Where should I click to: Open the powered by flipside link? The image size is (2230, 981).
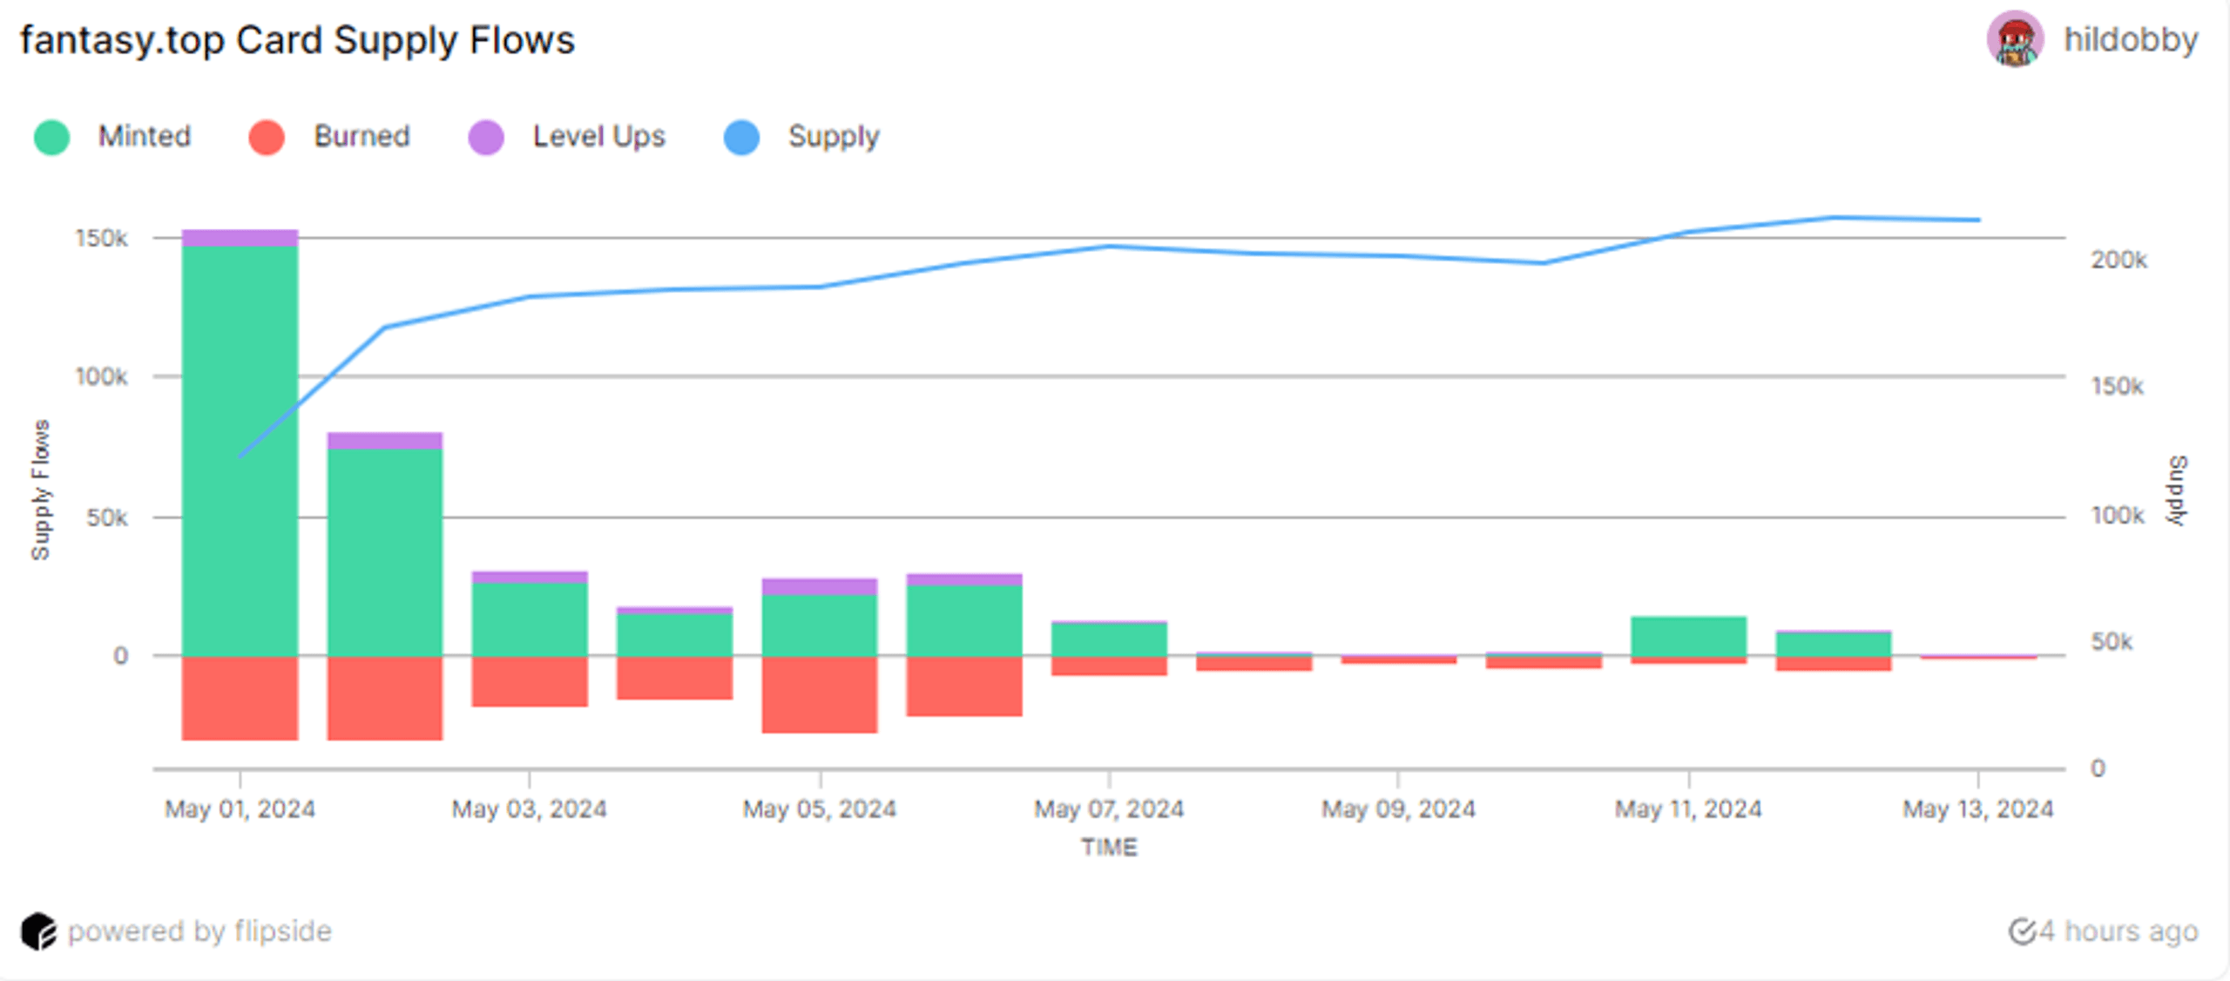point(199,931)
